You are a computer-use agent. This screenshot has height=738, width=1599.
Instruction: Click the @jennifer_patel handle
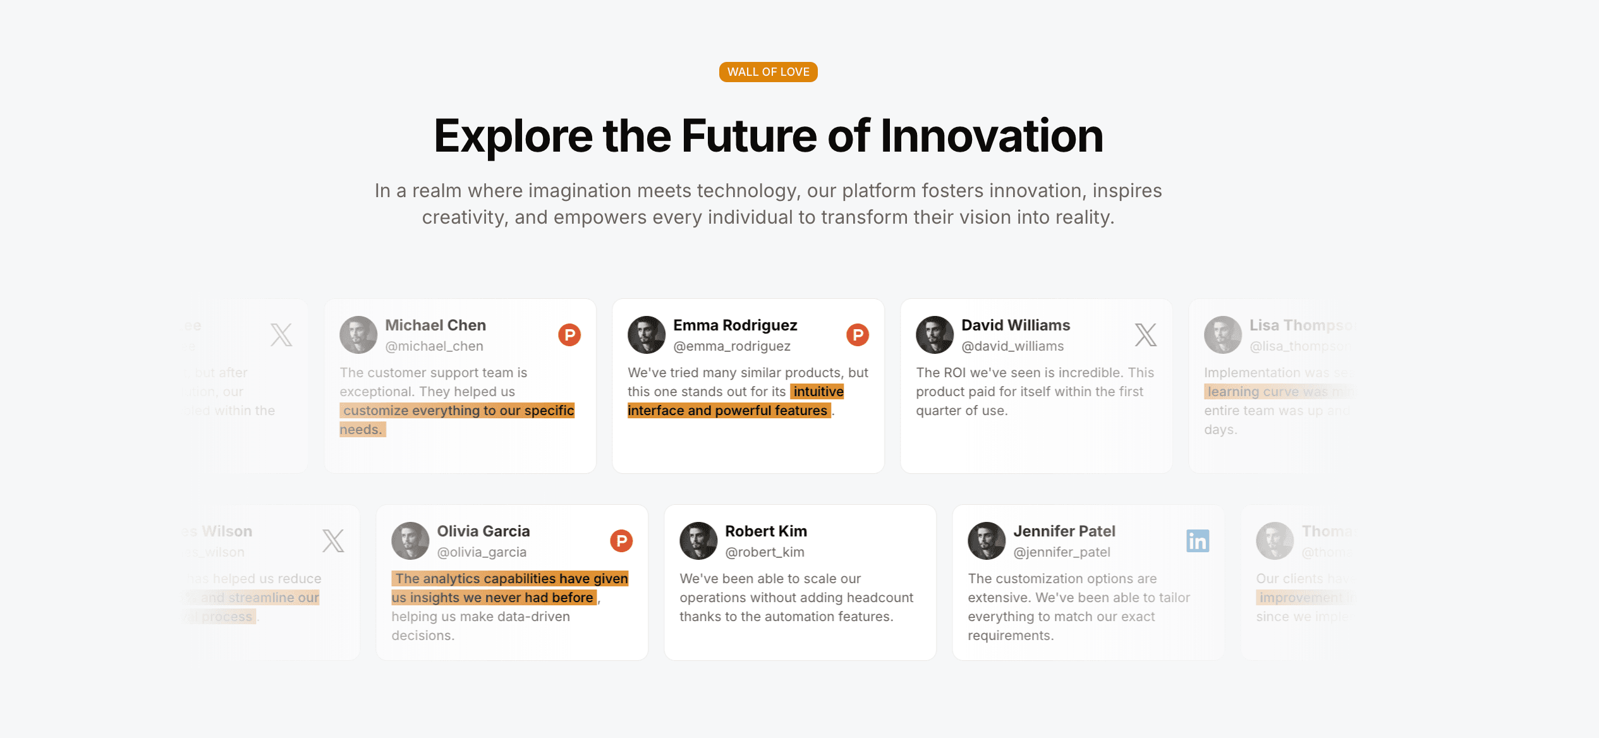pos(1062,552)
